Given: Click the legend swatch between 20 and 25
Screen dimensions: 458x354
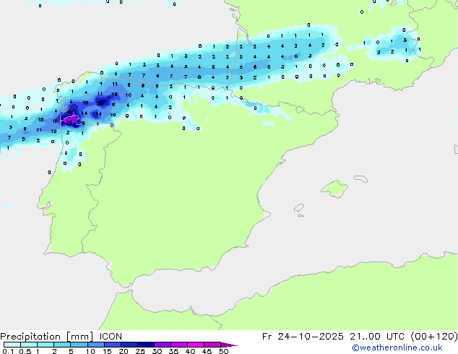Looking at the screenshot, I should 129,345.
